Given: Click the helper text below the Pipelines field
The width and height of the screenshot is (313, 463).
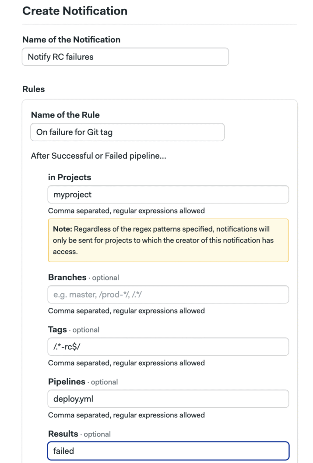Looking at the screenshot, I should 127,415.
